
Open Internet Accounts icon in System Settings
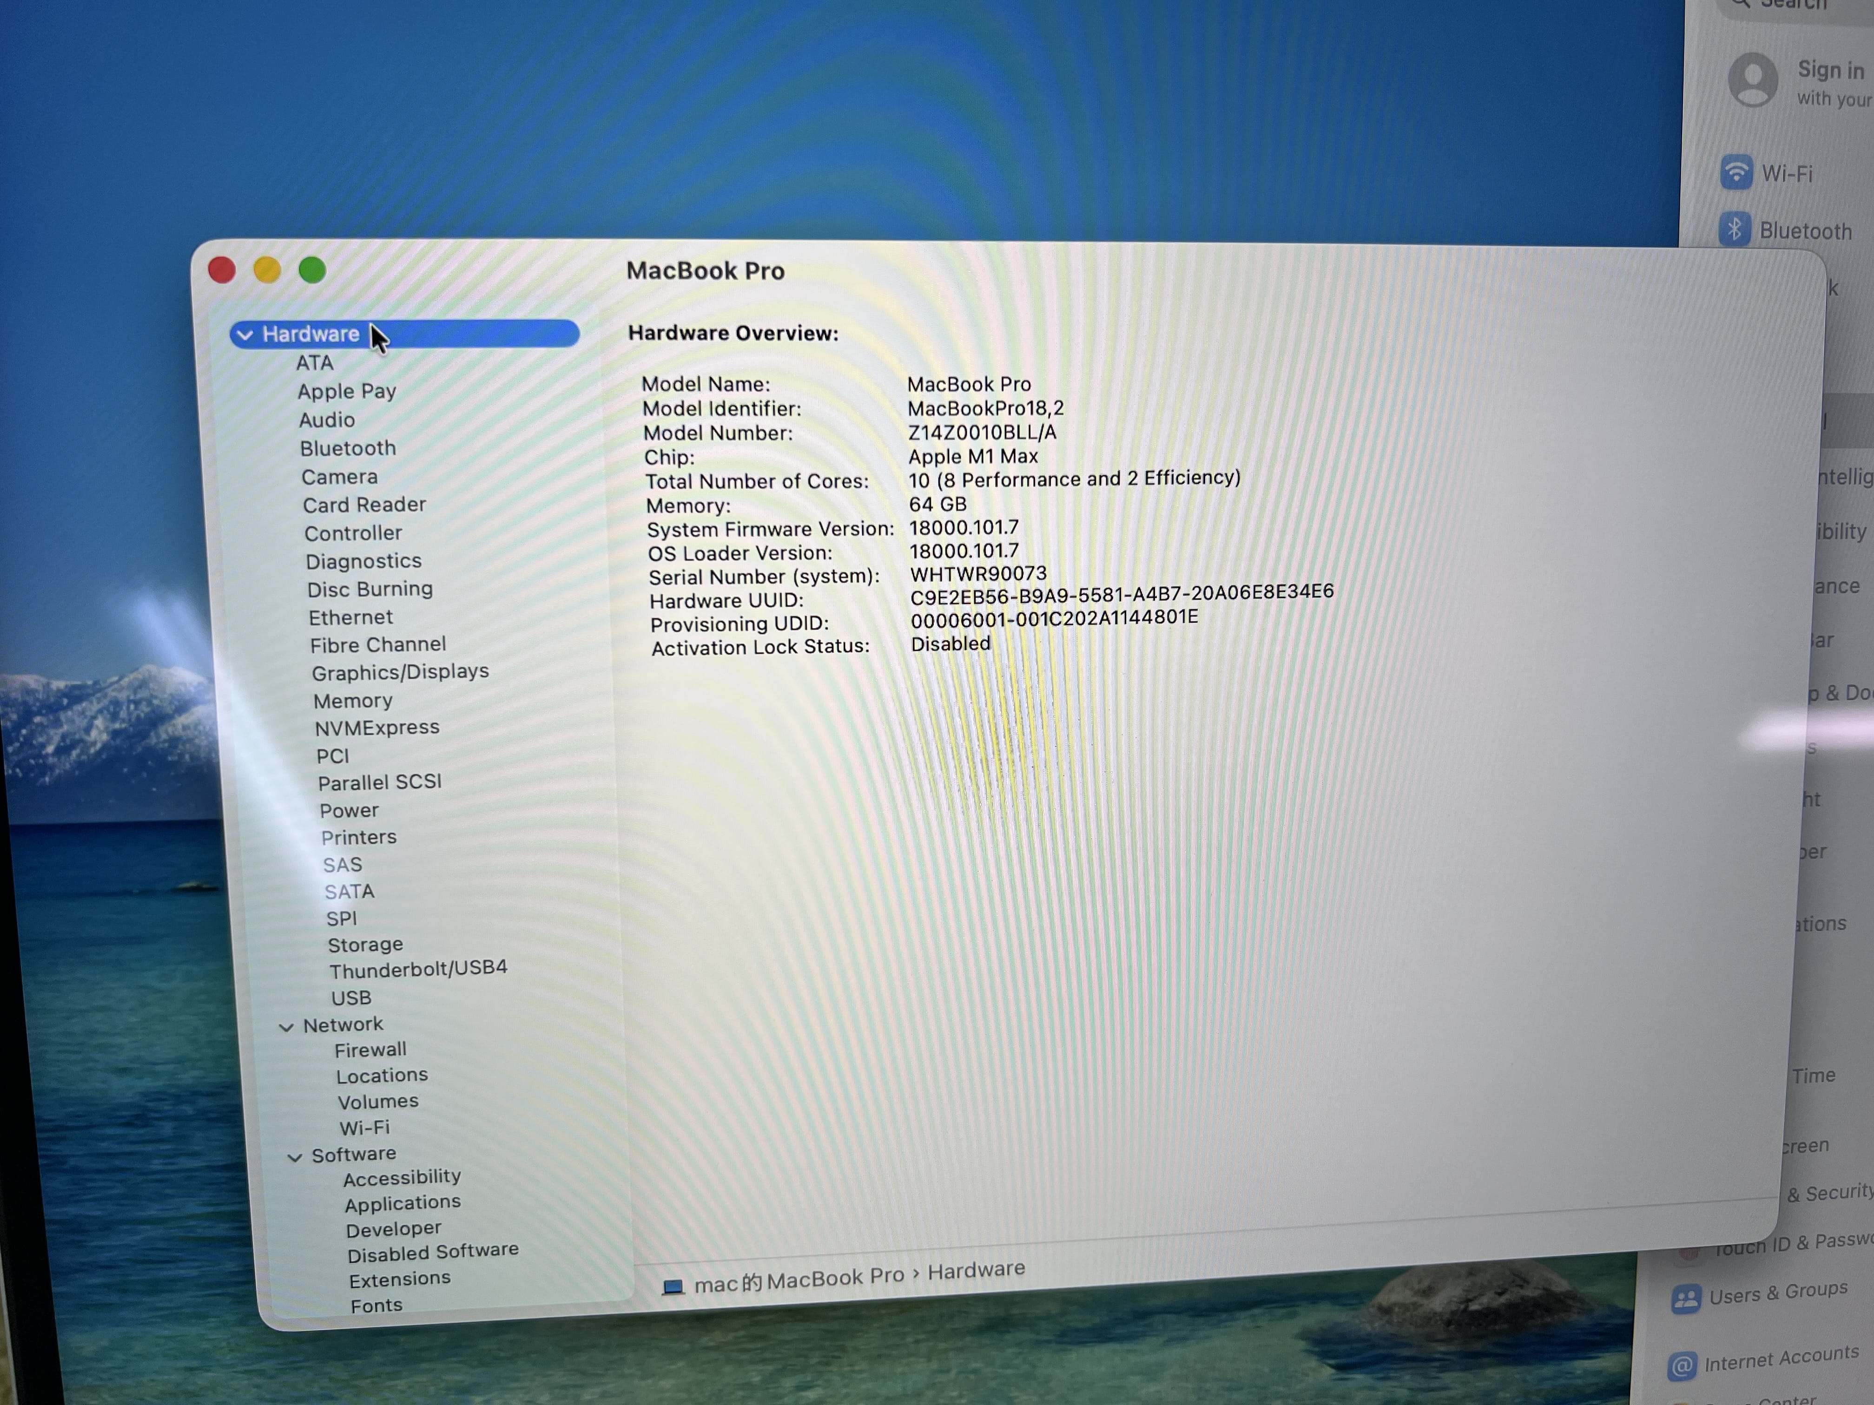click(1682, 1365)
